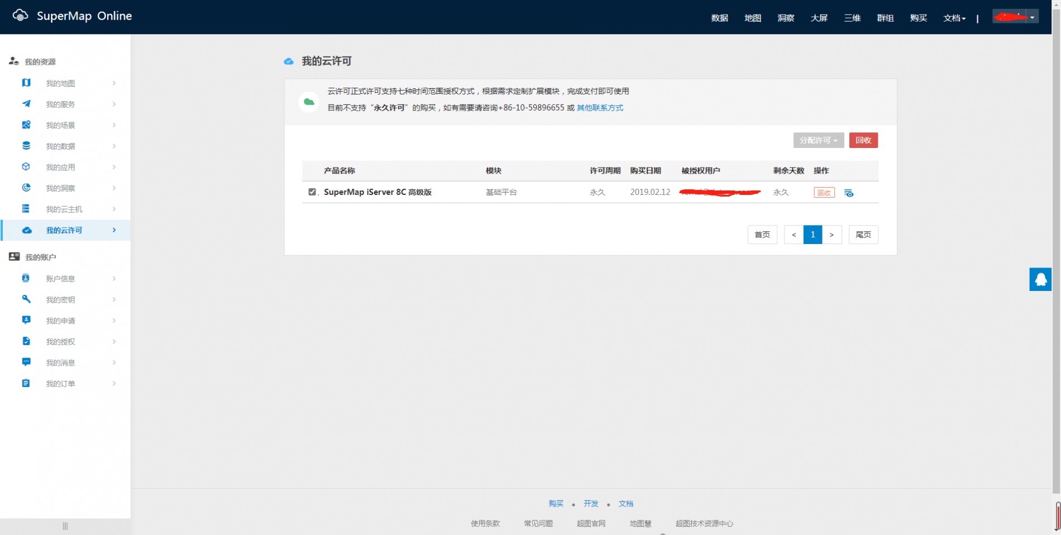Go to 首页 in pagination

pyautogui.click(x=762, y=235)
